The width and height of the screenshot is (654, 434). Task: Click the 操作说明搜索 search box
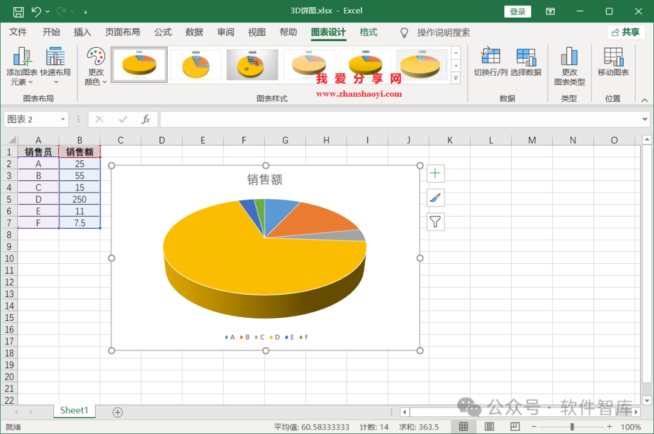click(x=443, y=33)
